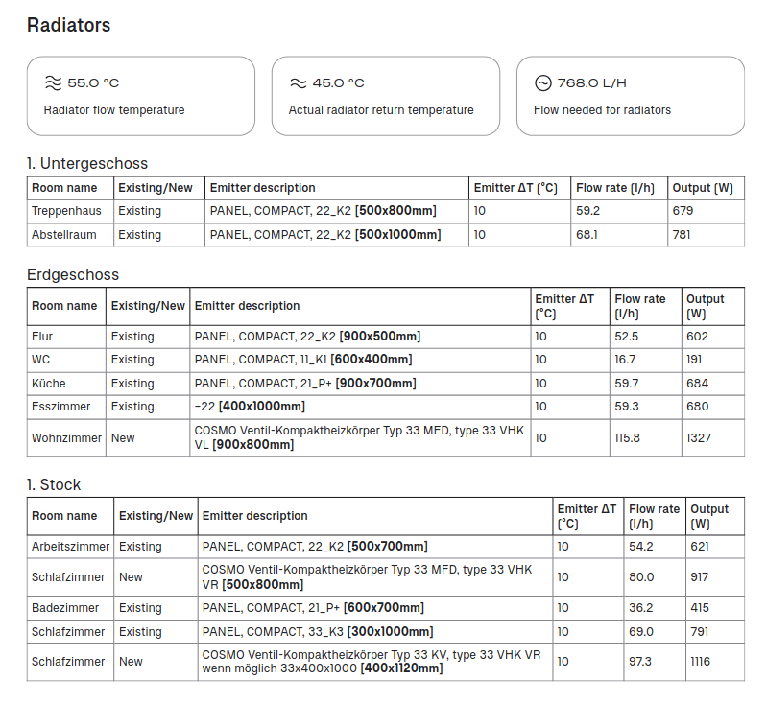Click the Wohnzimmer room row name
Viewport: 767px width, 727px height.
tap(66, 437)
